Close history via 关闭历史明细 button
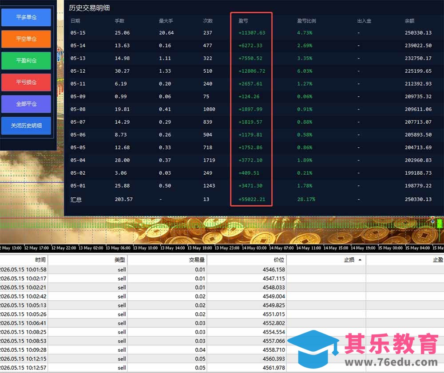 click(26, 126)
